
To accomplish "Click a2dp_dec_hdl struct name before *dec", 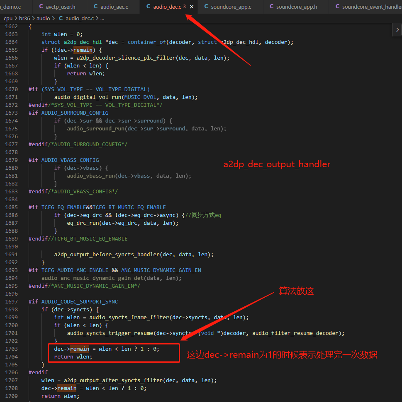I will 83,42.
